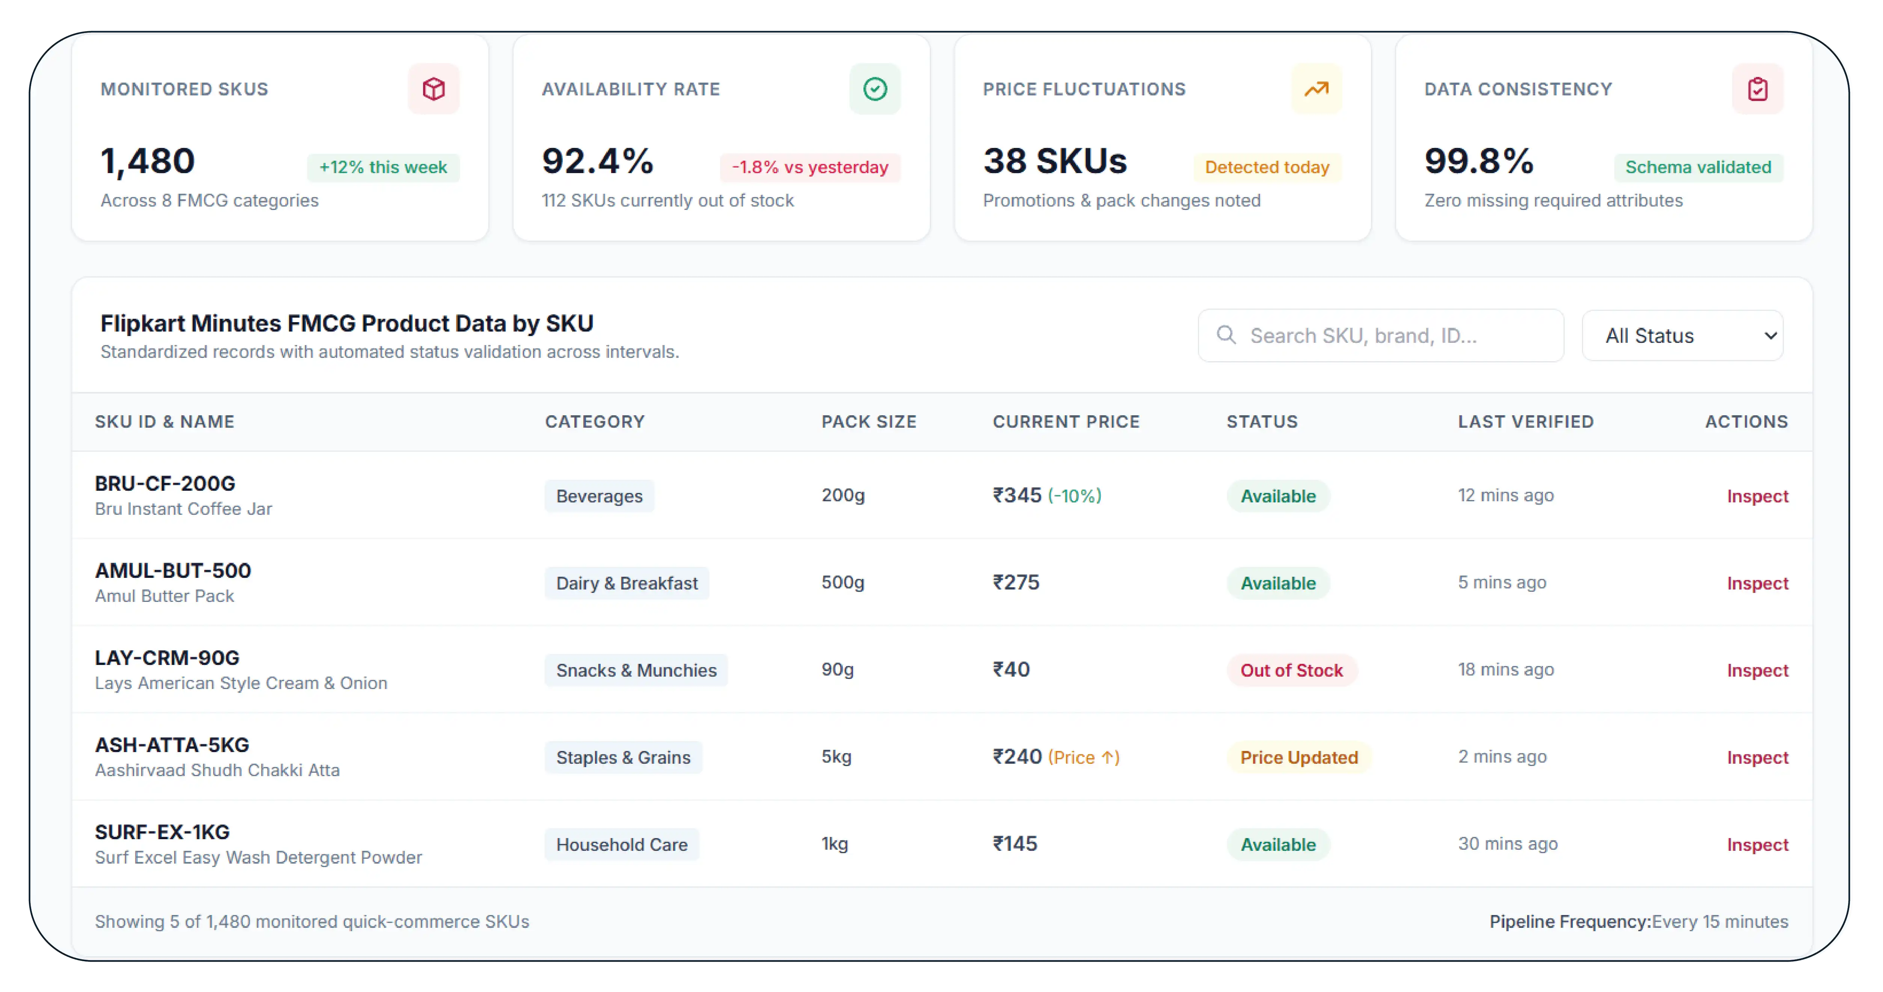Click the search magnifier icon
This screenshot has height=992, width=1883.
(x=1226, y=335)
